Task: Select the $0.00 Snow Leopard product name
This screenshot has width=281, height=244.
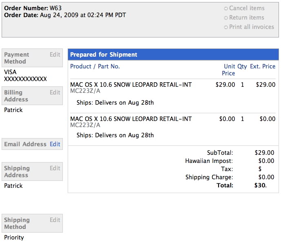Action: coord(131,119)
